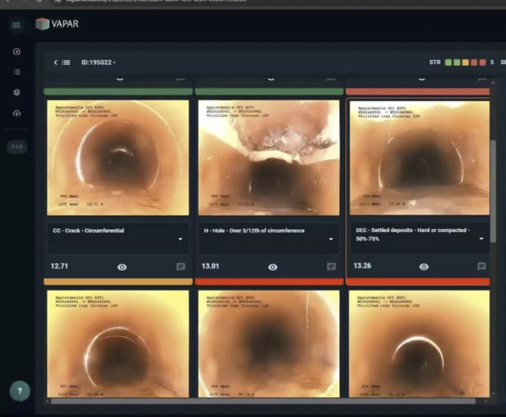The height and width of the screenshot is (417, 506).
Task: Toggle eye visibility for frame 12.71
Action: [122, 267]
